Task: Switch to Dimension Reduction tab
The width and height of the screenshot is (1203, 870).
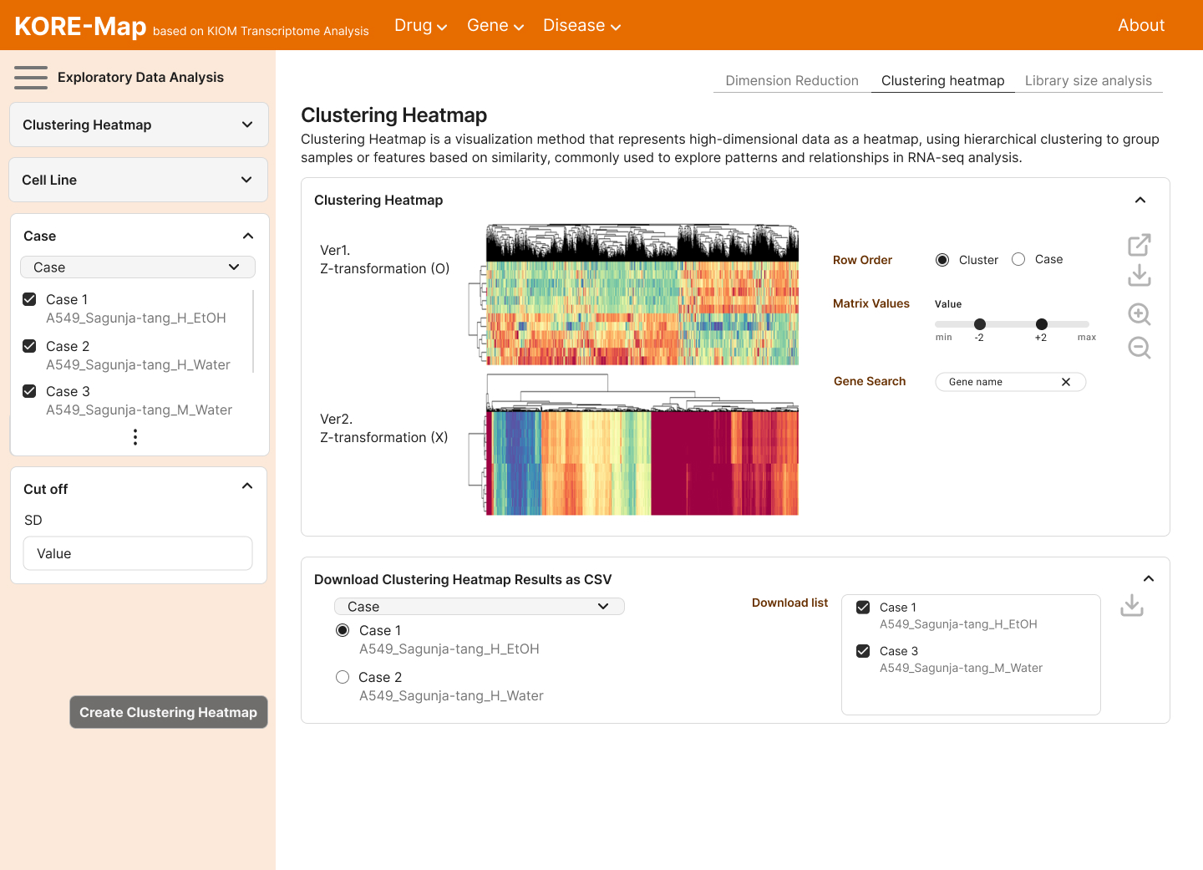Action: pos(791,81)
